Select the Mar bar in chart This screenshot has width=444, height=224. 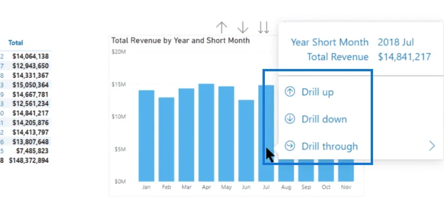point(186,135)
